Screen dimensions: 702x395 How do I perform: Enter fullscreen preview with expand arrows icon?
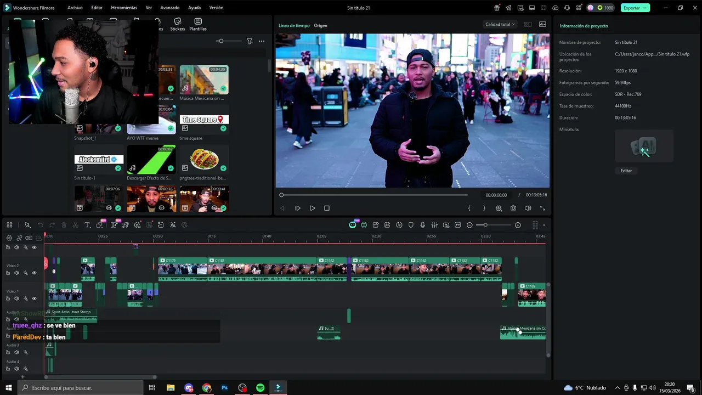542,208
